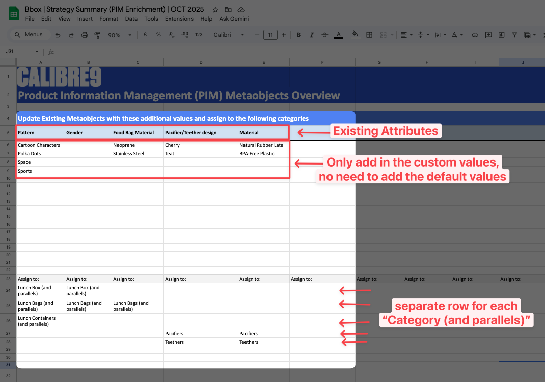
Task: Click the undo icon in toolbar
Action: pyautogui.click(x=58, y=35)
